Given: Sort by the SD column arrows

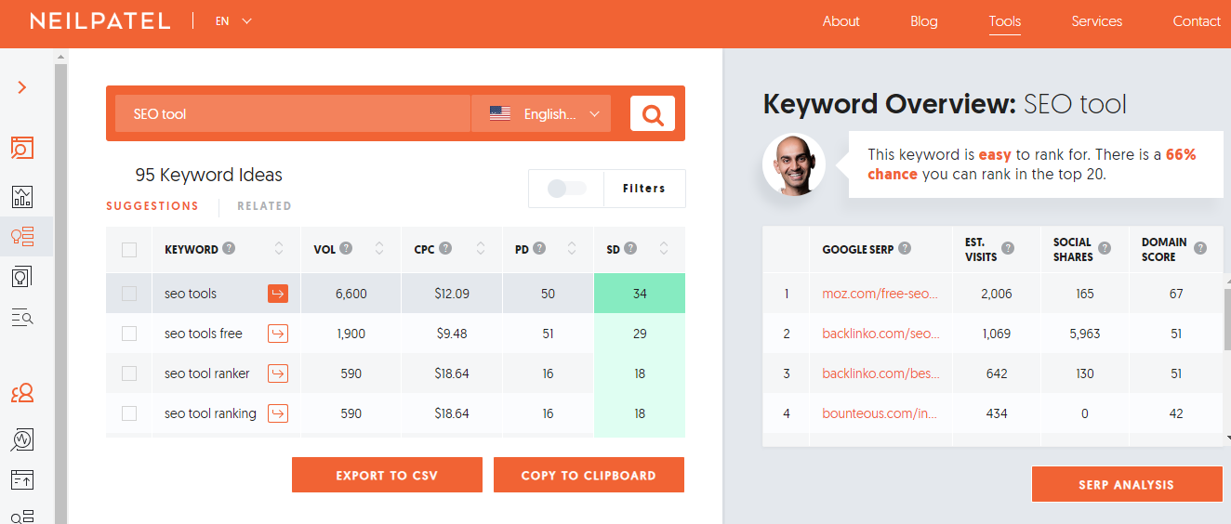Looking at the screenshot, I should [664, 249].
